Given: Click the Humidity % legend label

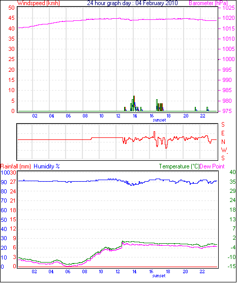Looking at the screenshot, I should (x=47, y=166).
